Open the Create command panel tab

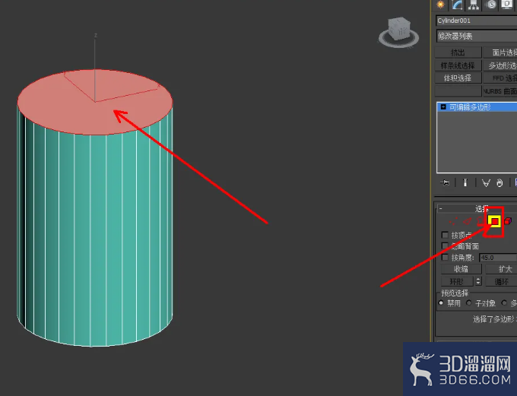point(440,5)
